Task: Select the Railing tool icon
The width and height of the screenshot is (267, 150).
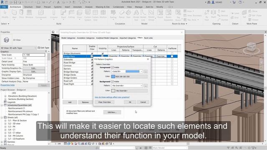Action: coord(113,14)
